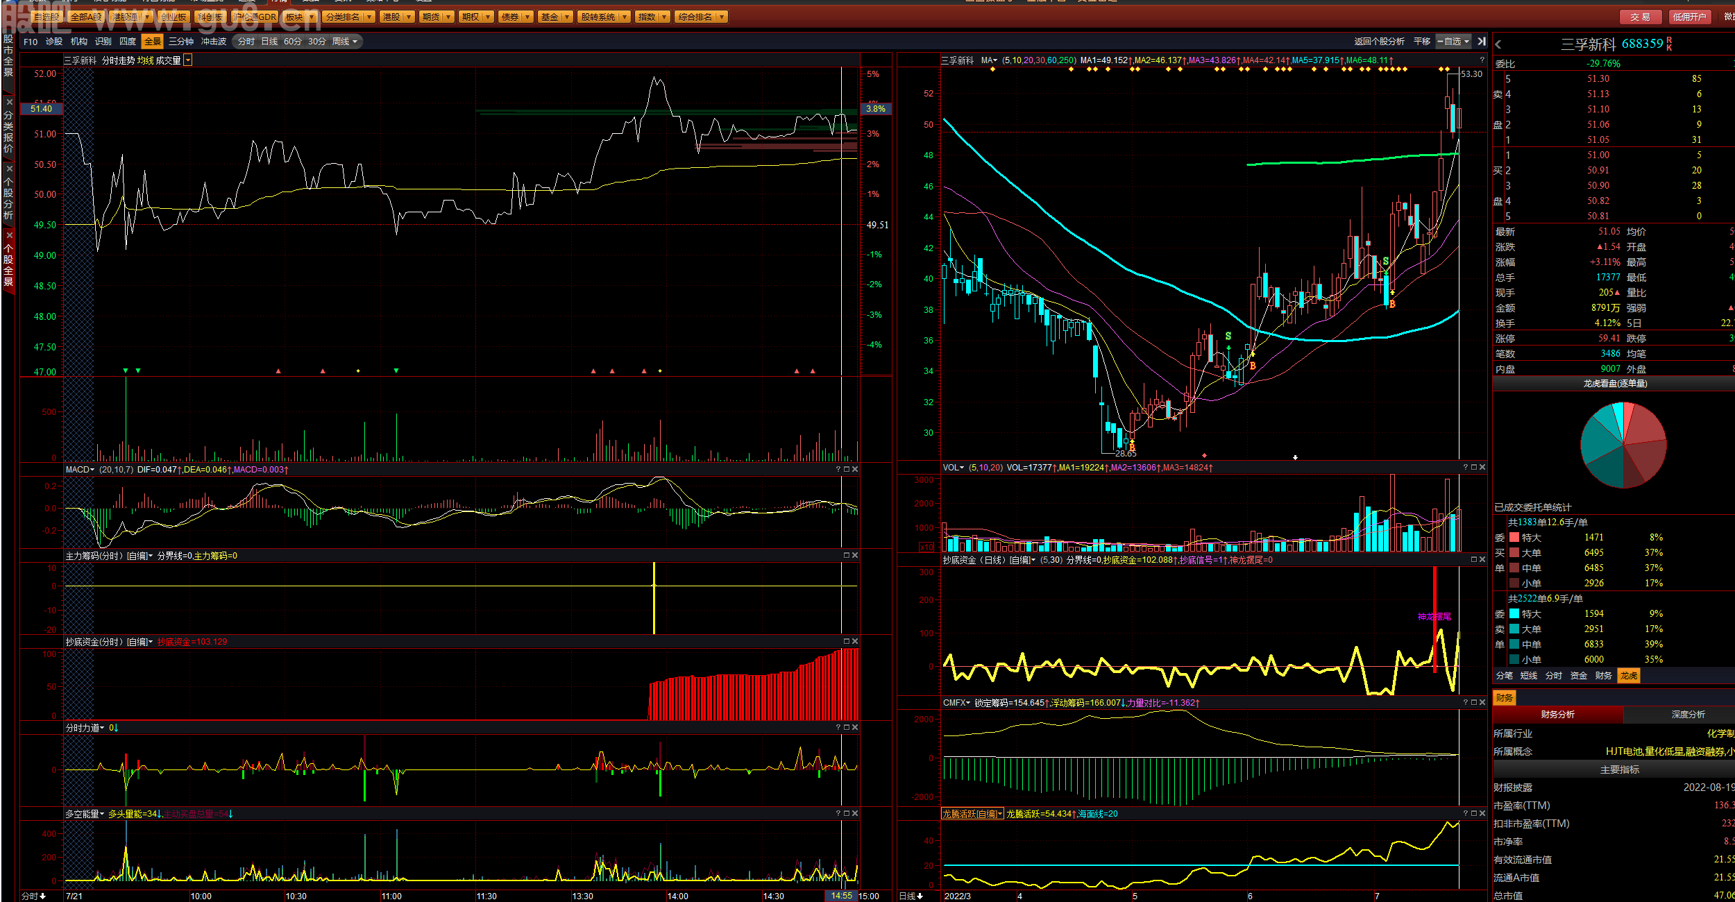Toggle the 冲击波 view mode
1735x902 pixels.
pyautogui.click(x=214, y=42)
